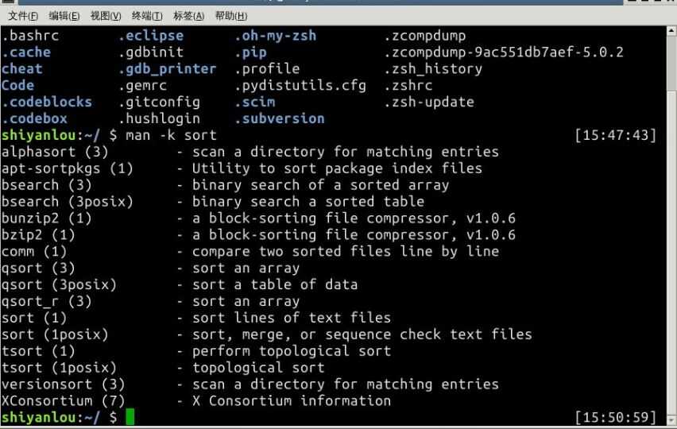Screen dimensions: 677x429
Task: Click 'X Consortium information' description
Action: tap(292, 401)
